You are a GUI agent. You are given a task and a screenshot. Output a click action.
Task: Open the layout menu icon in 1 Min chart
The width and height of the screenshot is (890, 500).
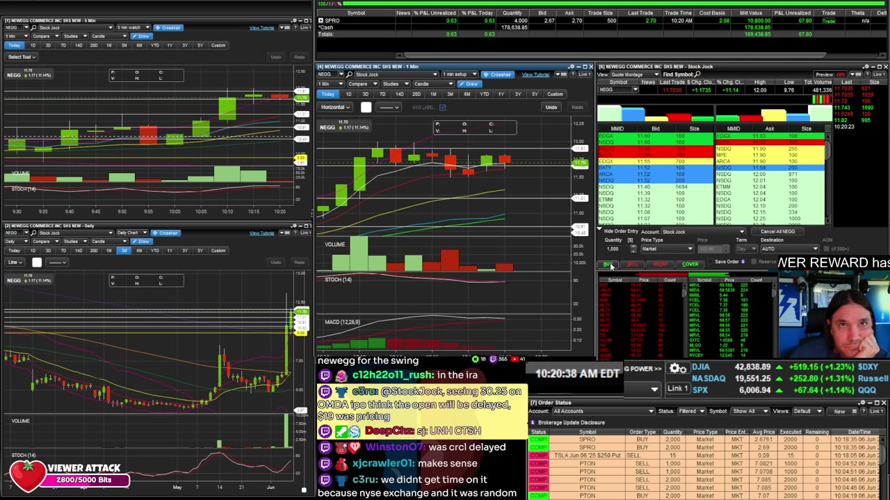coord(561,74)
